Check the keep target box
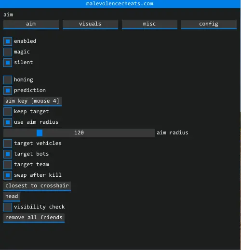241x250 pixels. tap(8, 112)
